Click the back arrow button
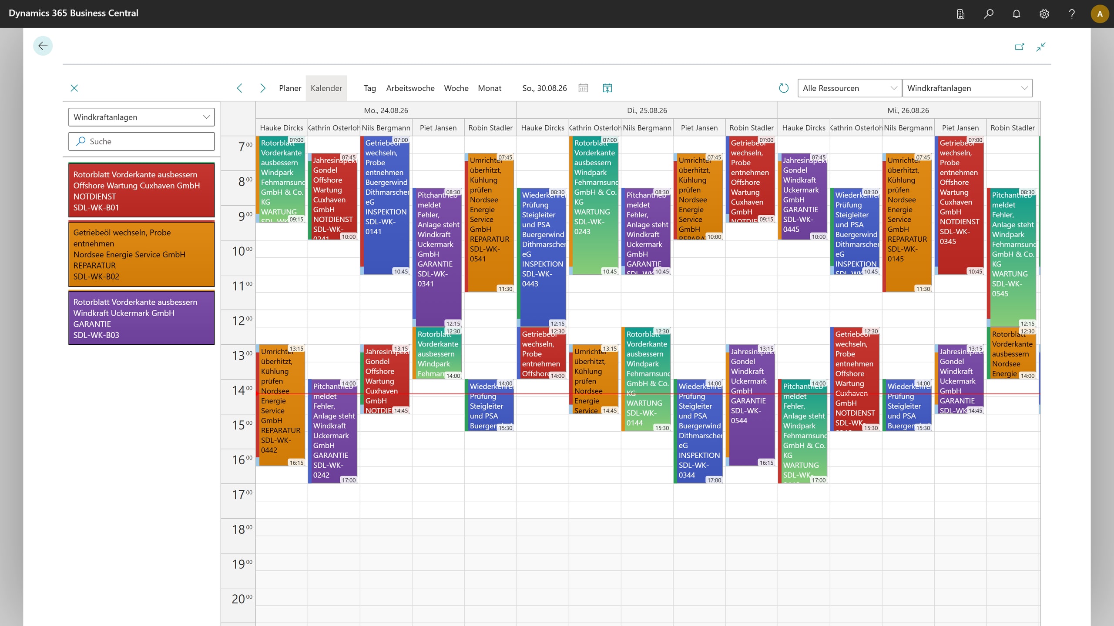Screen dimensions: 1114x626 43,46
